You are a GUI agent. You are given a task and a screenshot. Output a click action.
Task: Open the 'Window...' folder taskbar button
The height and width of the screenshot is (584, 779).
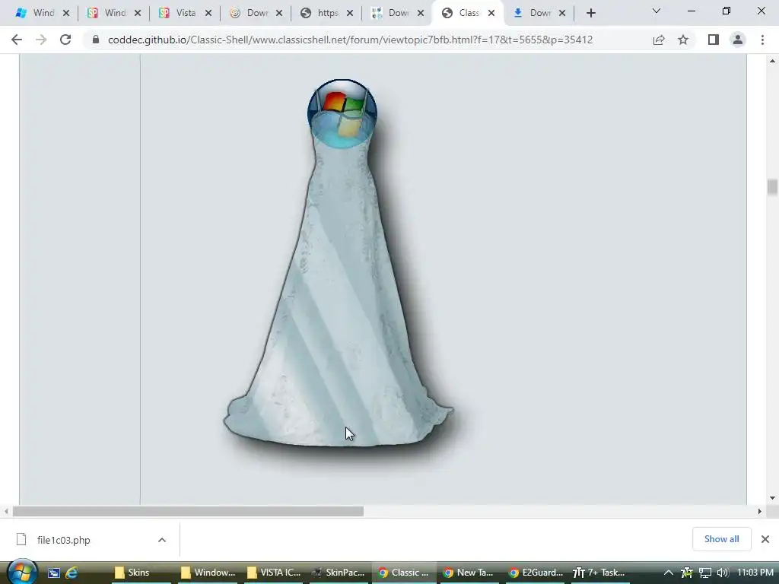(x=208, y=573)
